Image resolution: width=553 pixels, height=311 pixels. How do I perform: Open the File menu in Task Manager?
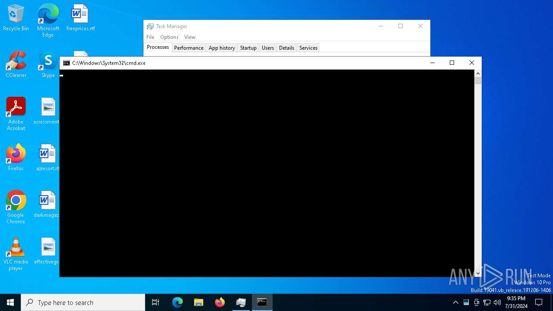150,37
